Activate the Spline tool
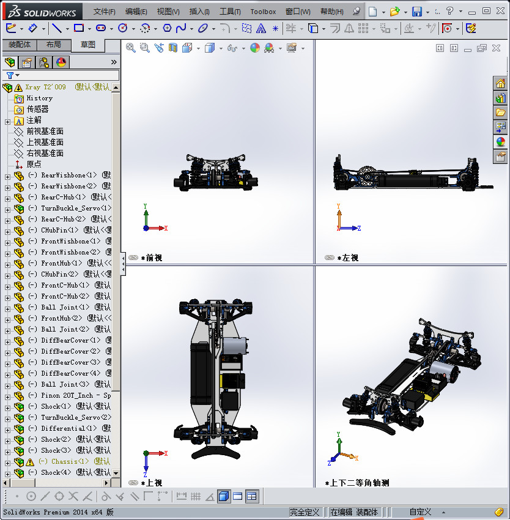The width and height of the screenshot is (510, 520). click(x=181, y=29)
